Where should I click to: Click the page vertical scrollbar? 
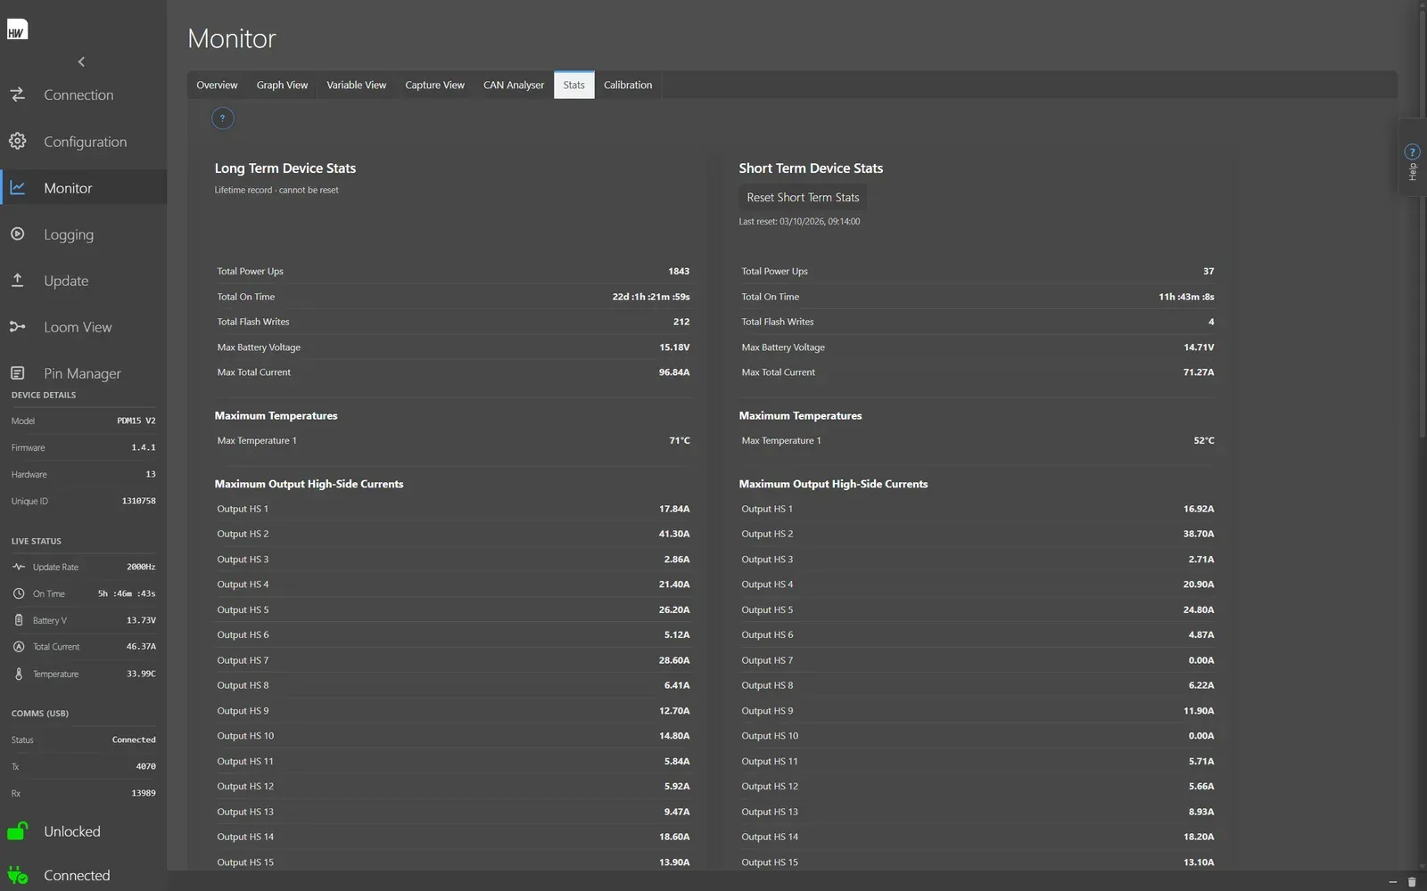pyautogui.click(x=1422, y=223)
